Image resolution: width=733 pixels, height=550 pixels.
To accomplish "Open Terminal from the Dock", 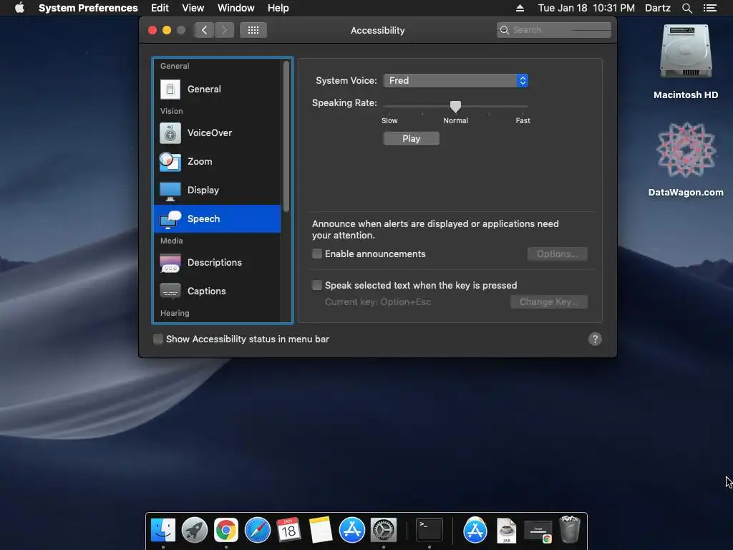I will click(429, 530).
